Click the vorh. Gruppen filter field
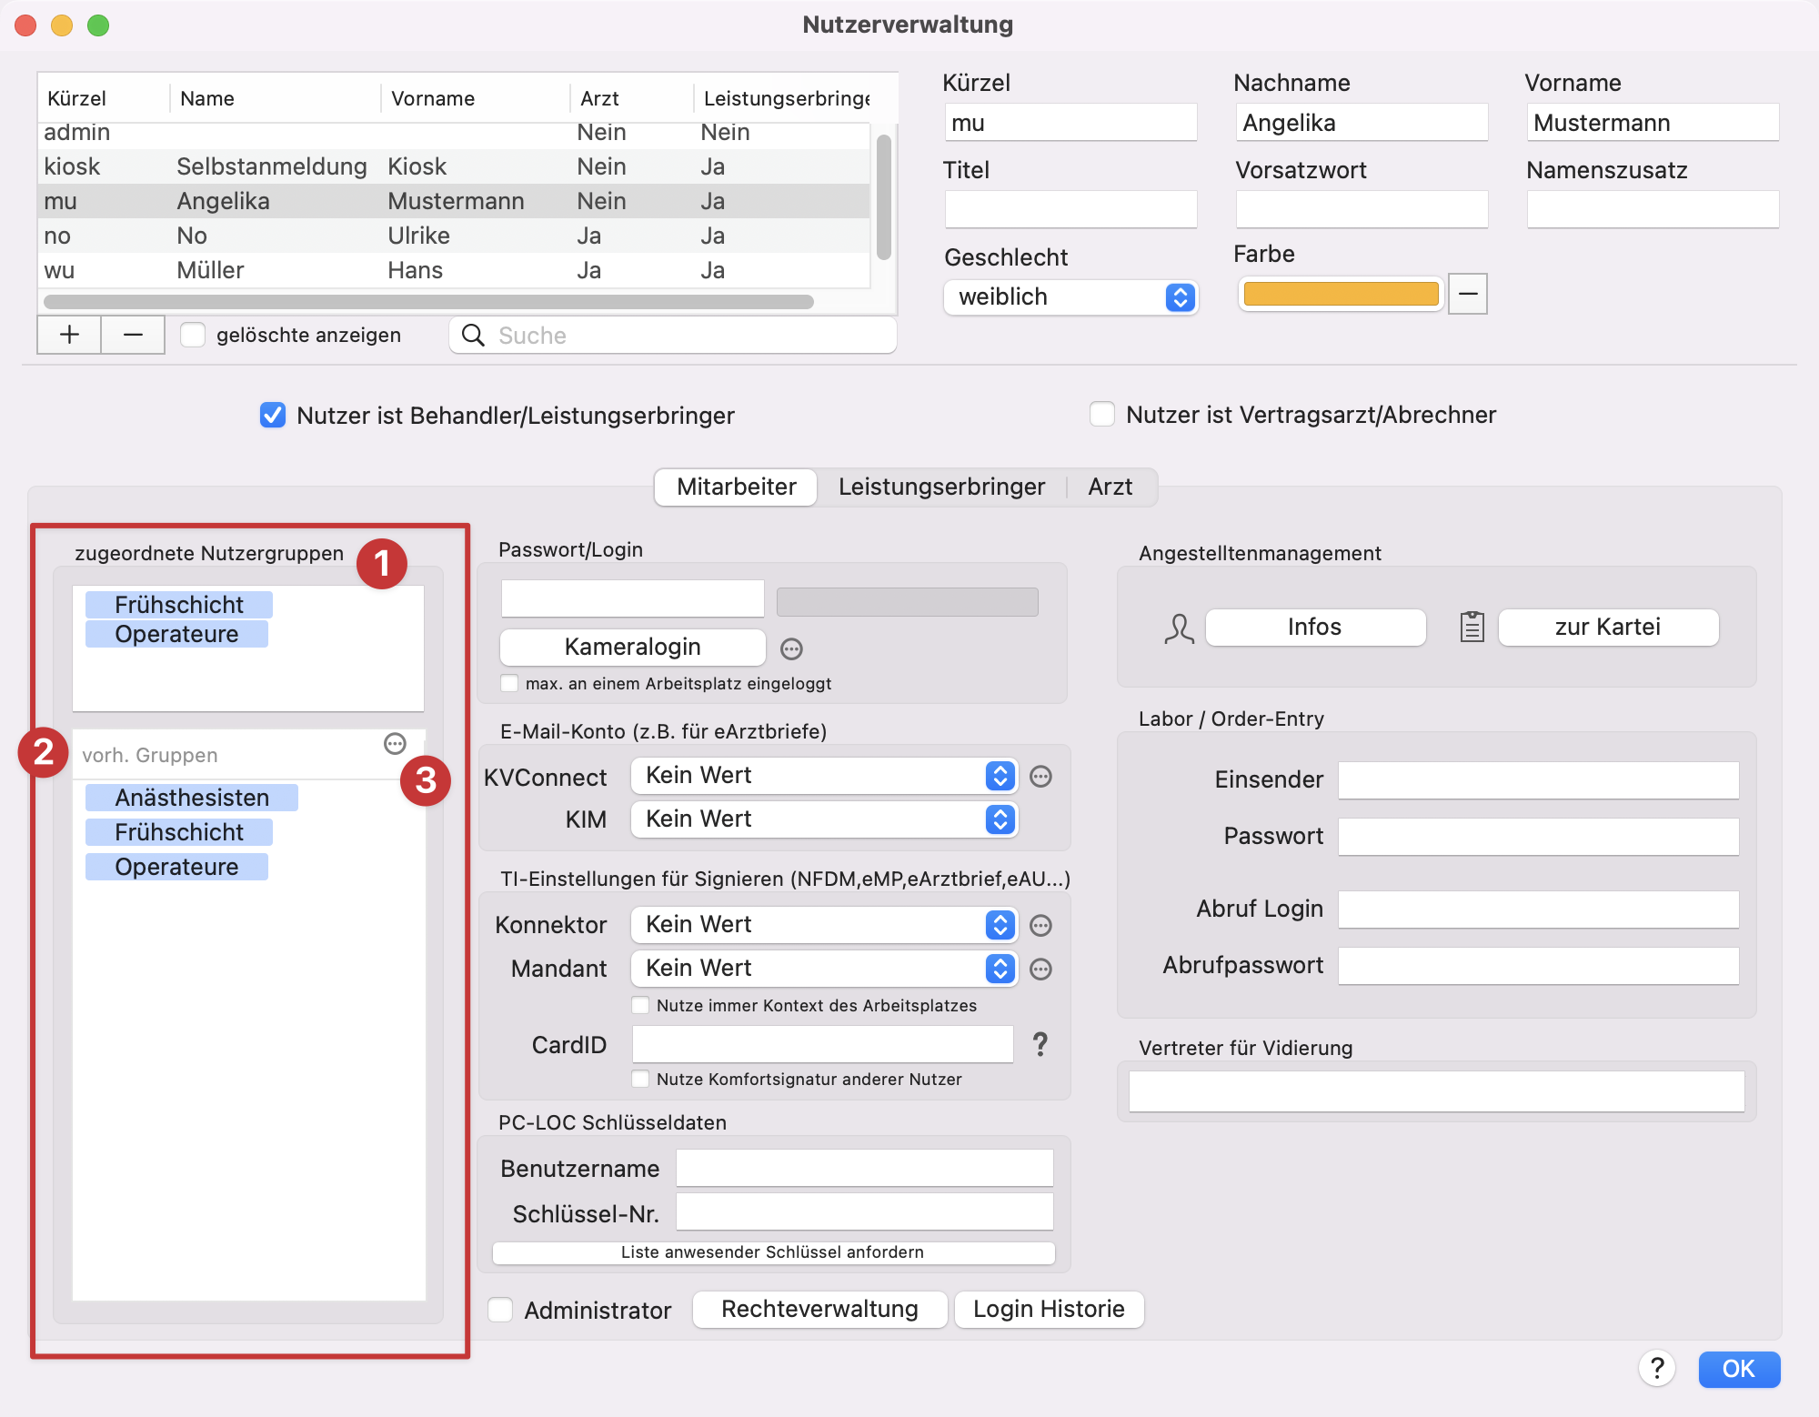The width and height of the screenshot is (1819, 1417). click(227, 755)
